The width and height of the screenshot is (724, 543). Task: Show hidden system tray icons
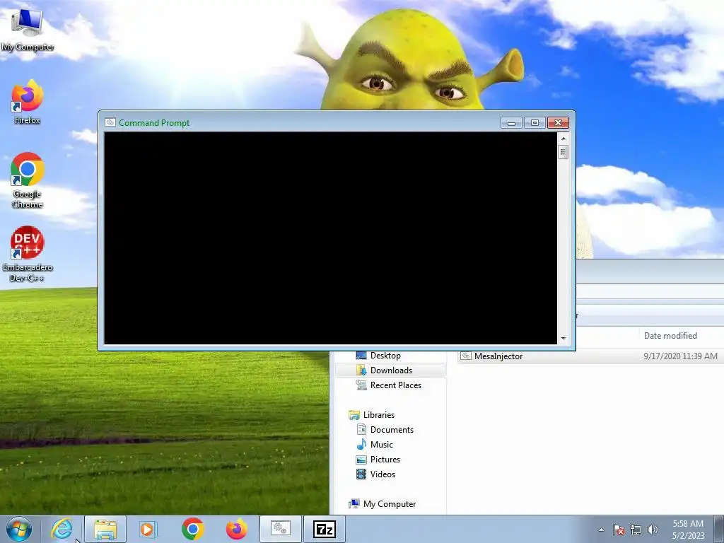pos(601,530)
